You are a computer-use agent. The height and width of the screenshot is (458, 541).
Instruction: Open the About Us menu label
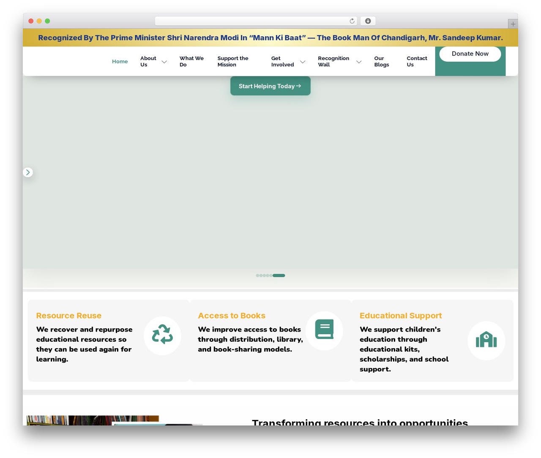[x=148, y=62]
